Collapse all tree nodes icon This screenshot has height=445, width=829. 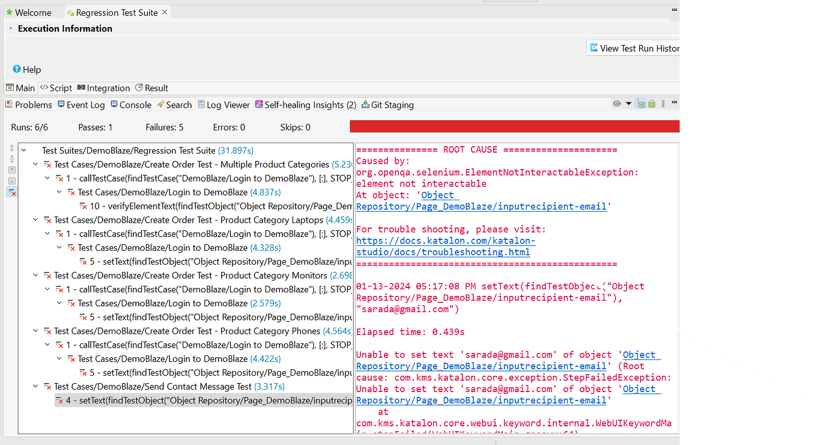point(11,149)
